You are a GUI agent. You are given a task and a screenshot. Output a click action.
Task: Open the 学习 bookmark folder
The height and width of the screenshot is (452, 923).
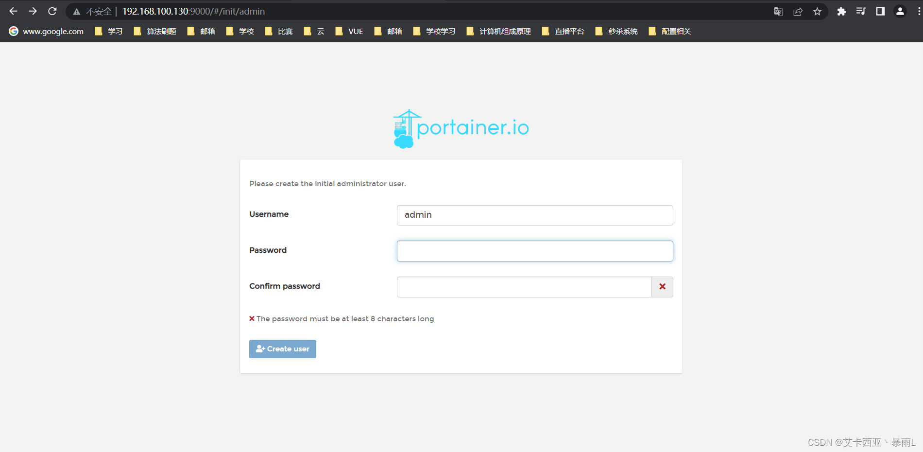109,31
